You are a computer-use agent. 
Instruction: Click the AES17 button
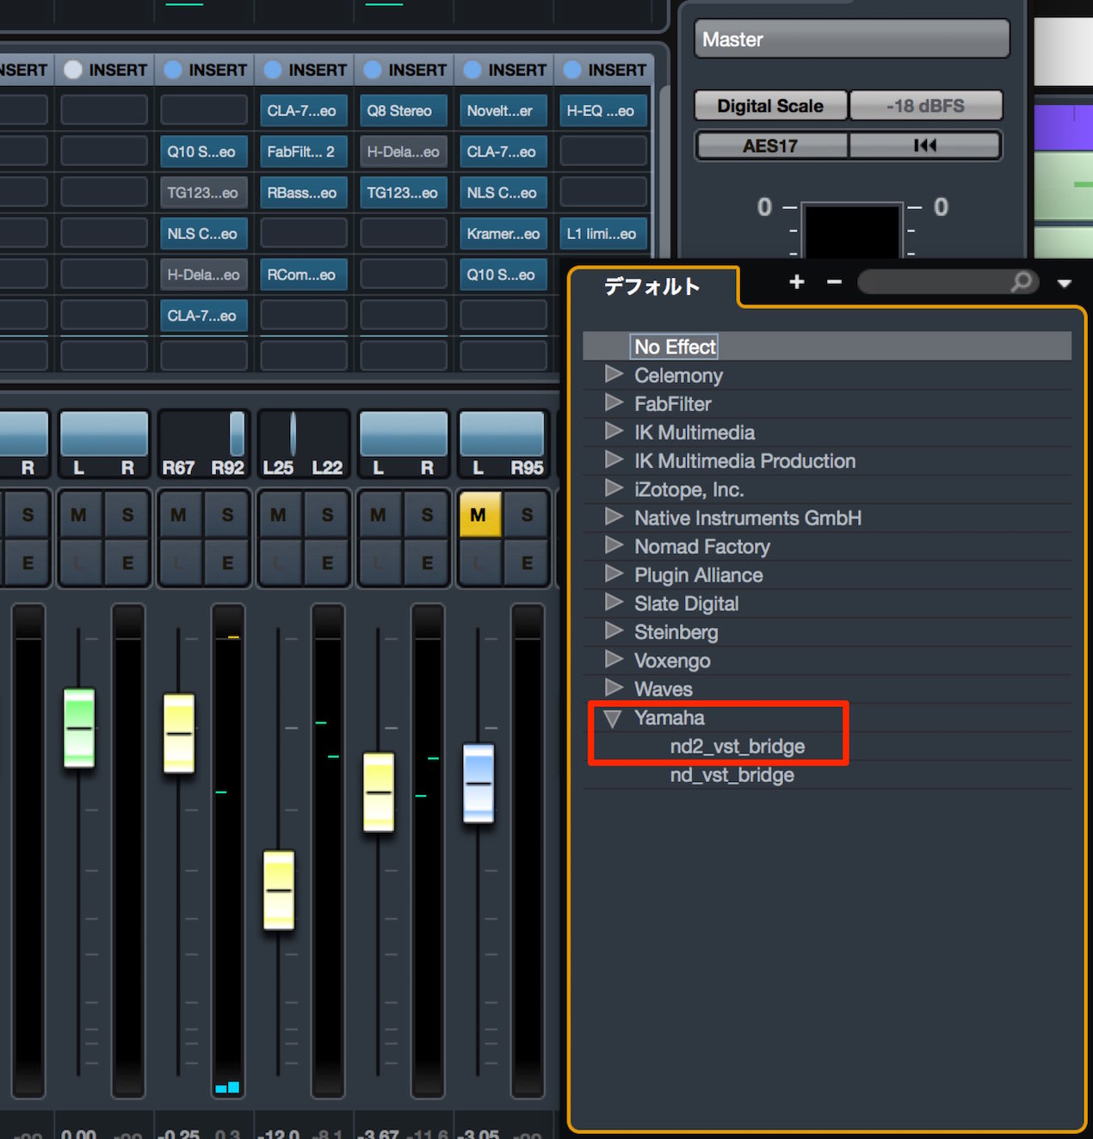(x=771, y=146)
